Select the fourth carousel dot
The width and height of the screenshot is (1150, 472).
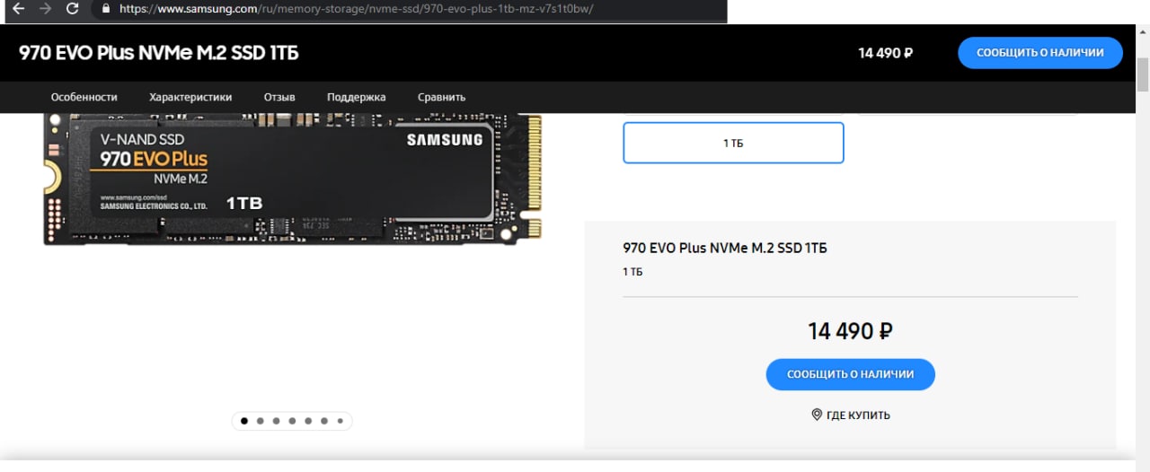(x=292, y=420)
